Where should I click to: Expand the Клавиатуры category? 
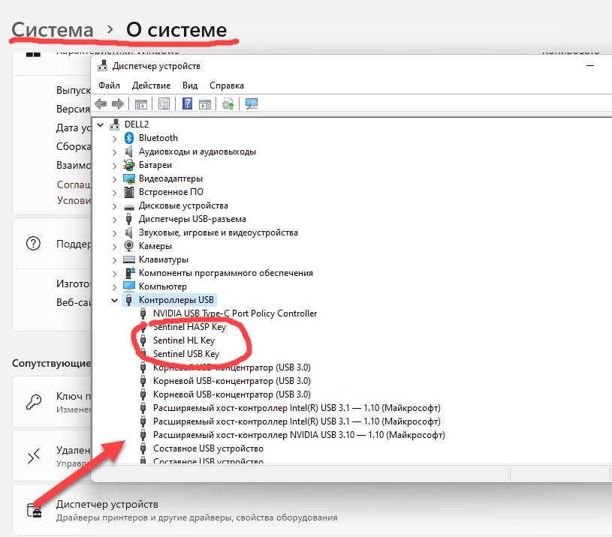tap(114, 259)
